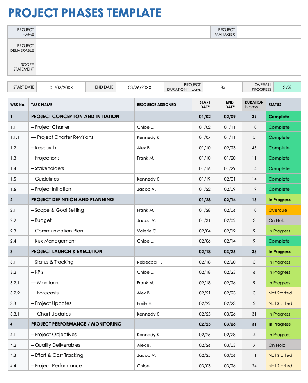Click the Project Name input field
Image resolution: width=308 pixels, height=383 pixels.
(123, 32)
